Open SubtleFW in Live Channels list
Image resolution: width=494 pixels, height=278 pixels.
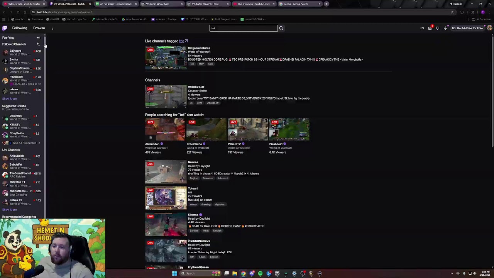[x=22, y=166]
